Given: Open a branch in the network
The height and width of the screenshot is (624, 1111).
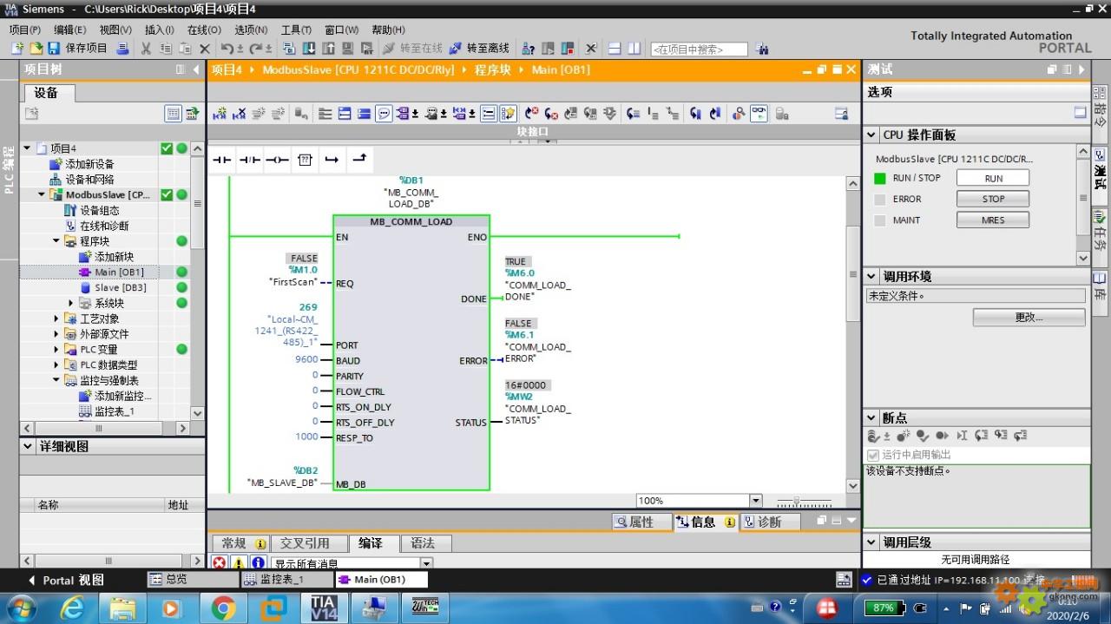Looking at the screenshot, I should pyautogui.click(x=332, y=160).
